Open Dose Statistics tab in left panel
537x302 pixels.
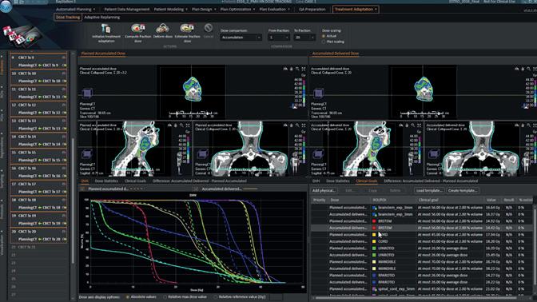tap(106, 181)
